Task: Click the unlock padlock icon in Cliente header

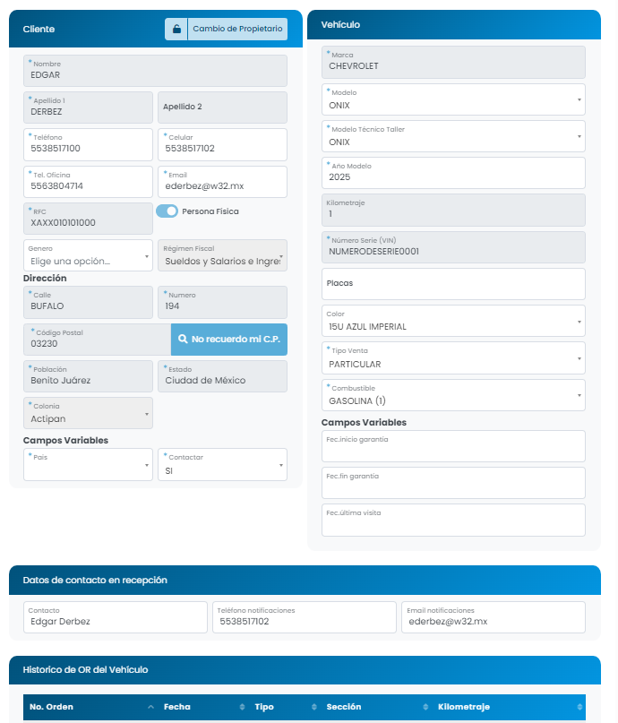Action: (x=176, y=30)
